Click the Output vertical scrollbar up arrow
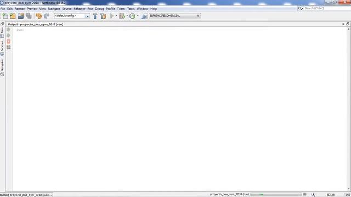Viewport: 351px width, 197px height. (349, 29)
